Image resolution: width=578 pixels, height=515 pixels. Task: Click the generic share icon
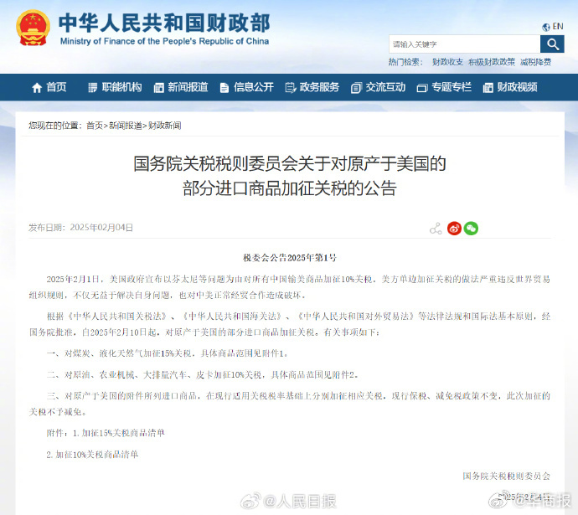436,228
